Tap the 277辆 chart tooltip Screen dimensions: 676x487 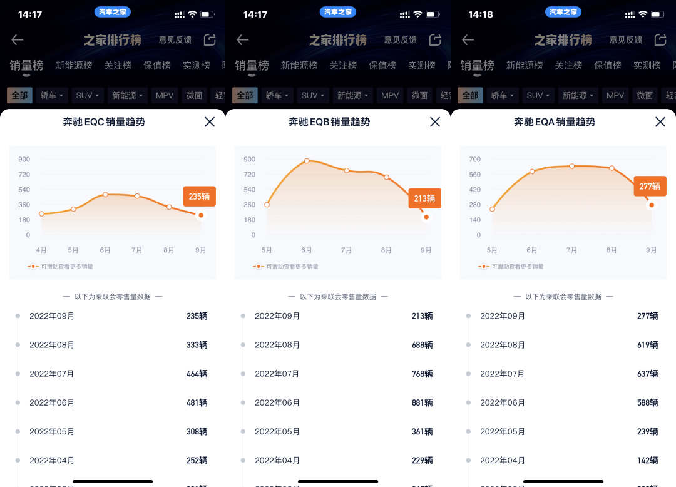coord(650,186)
